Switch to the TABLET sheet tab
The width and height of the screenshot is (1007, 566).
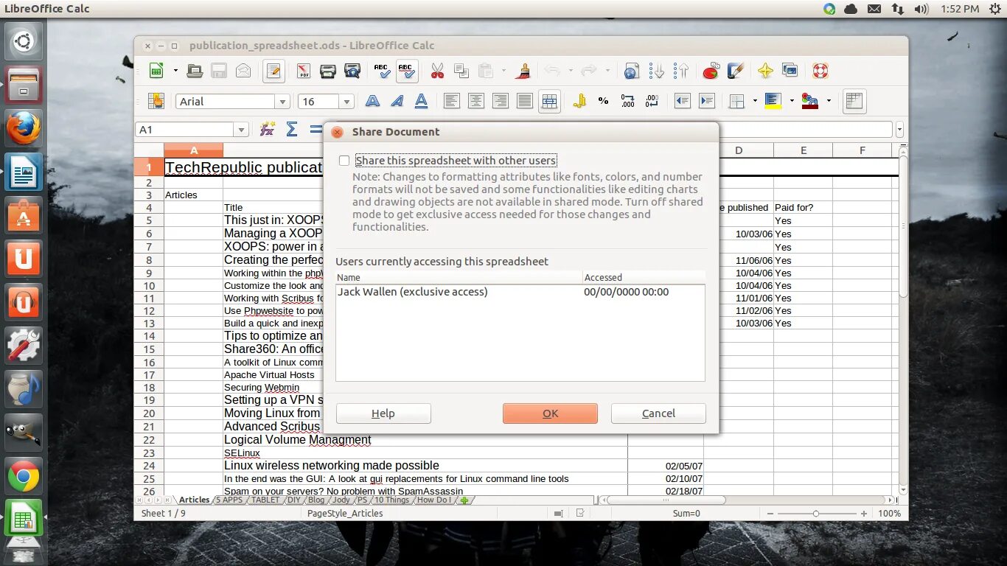click(265, 500)
